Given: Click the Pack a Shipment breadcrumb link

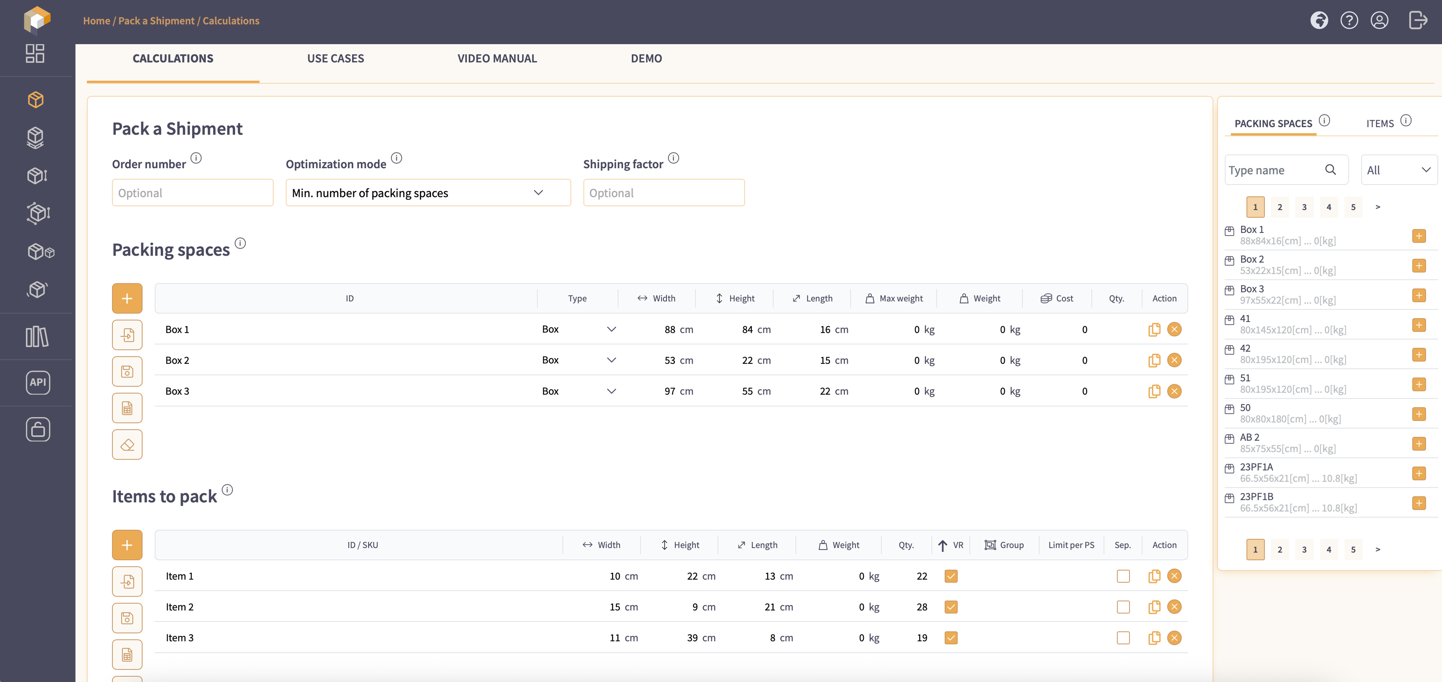Looking at the screenshot, I should point(156,21).
